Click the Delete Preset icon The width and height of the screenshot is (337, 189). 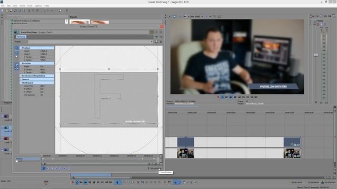161,41
